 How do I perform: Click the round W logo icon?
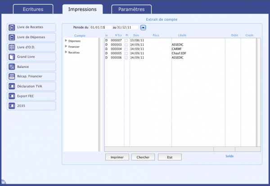pyautogui.click(x=3, y=182)
